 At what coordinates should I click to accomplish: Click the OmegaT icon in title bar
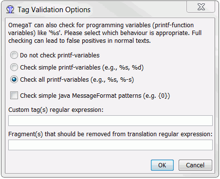pos(10,9)
